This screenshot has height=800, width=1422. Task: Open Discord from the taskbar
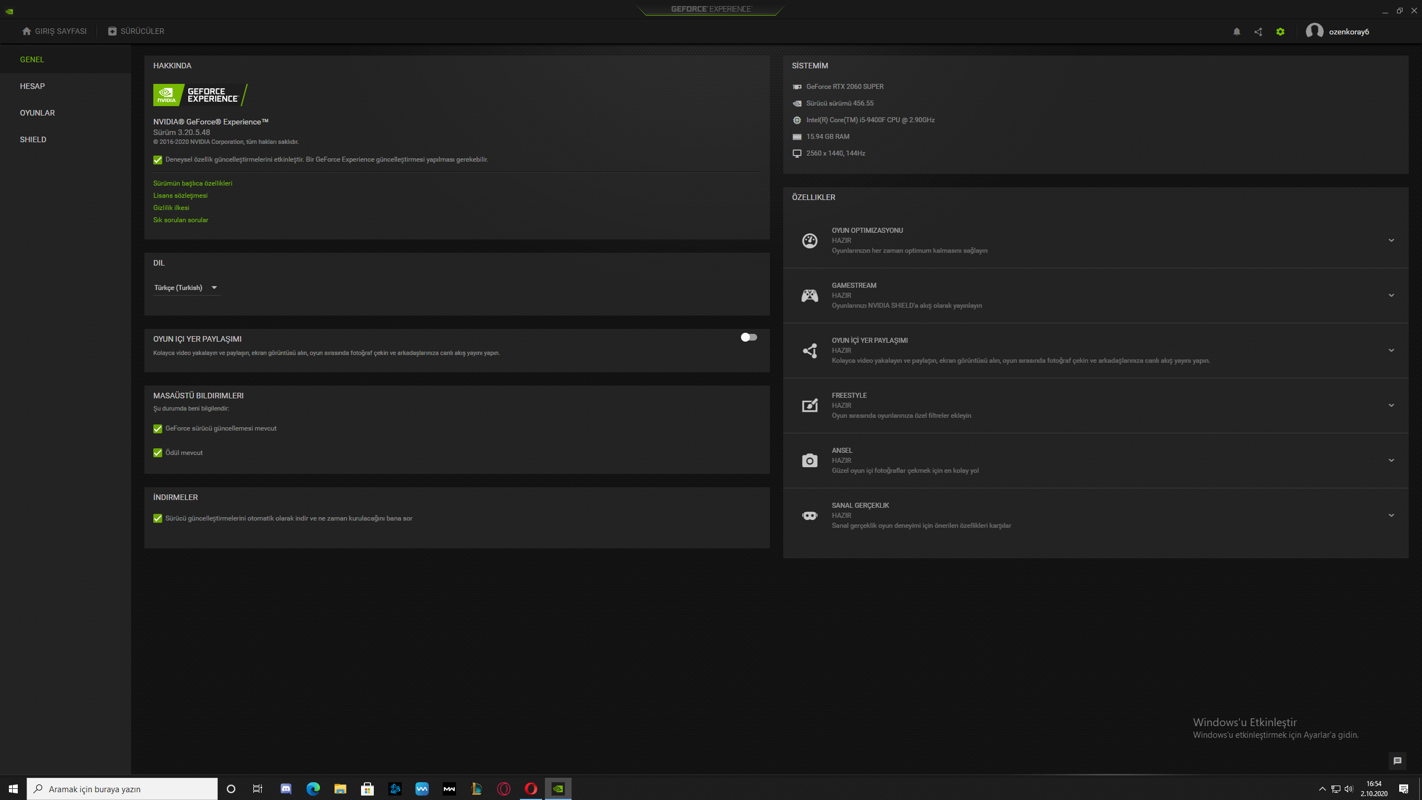(x=286, y=789)
